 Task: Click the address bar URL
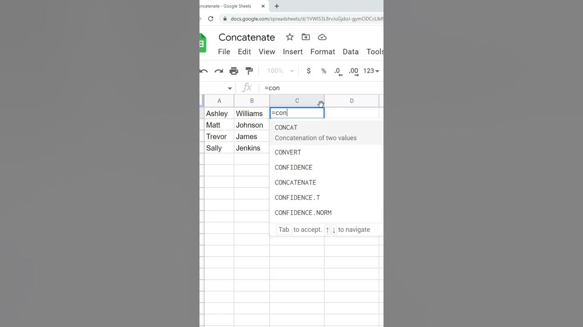(307, 19)
